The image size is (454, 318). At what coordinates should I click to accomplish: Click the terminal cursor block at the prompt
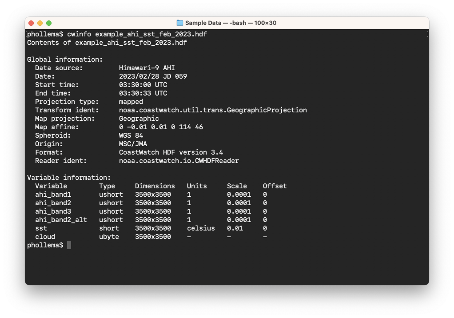(69, 245)
